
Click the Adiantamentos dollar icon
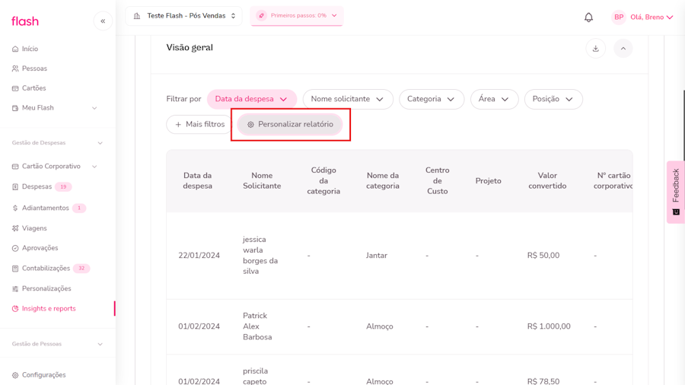pyautogui.click(x=15, y=208)
